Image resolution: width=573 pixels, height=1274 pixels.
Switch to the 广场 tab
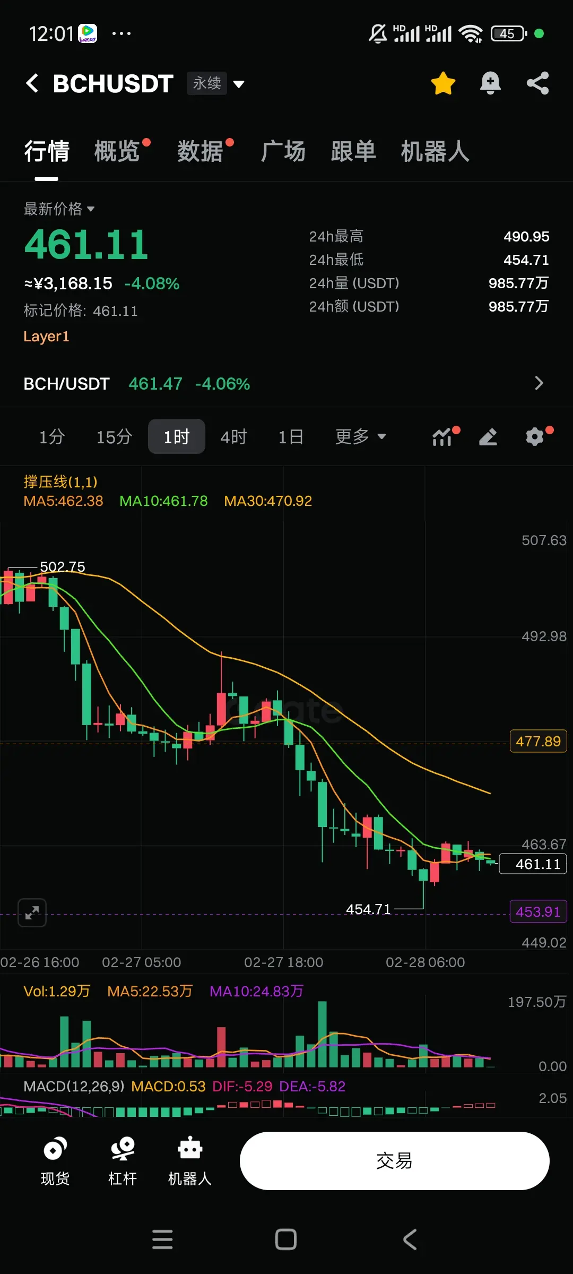[283, 152]
